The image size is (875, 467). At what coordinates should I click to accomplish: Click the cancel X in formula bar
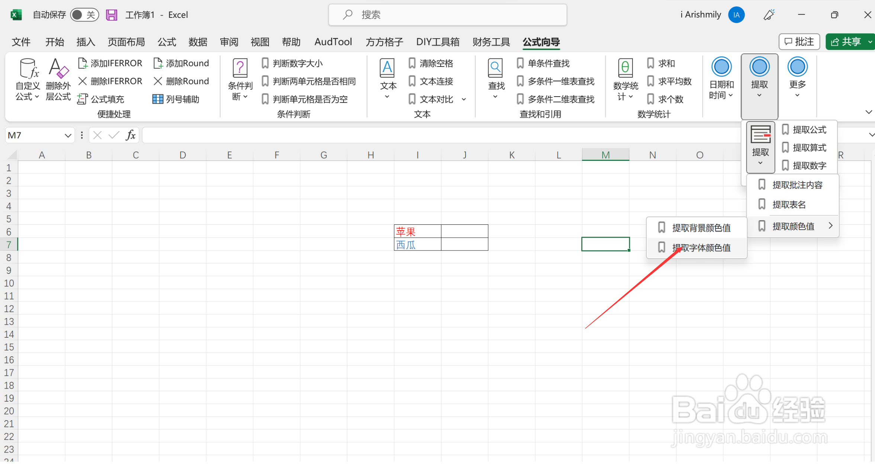(97, 135)
